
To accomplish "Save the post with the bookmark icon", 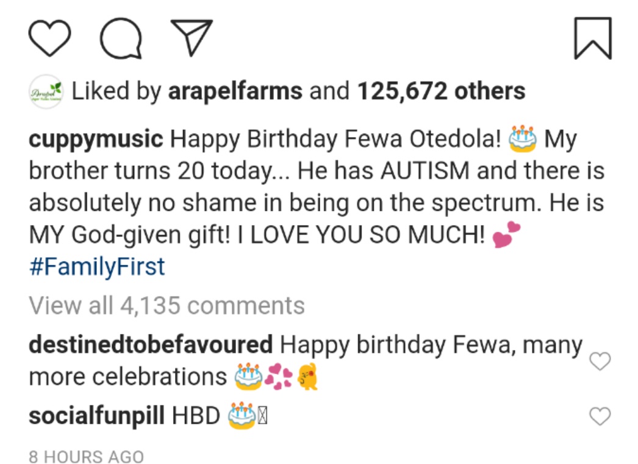I will (x=593, y=38).
